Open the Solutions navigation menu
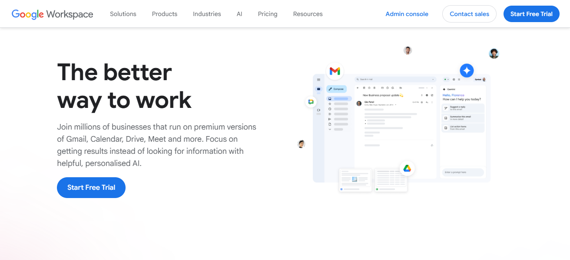This screenshot has height=260, width=570. click(x=123, y=14)
